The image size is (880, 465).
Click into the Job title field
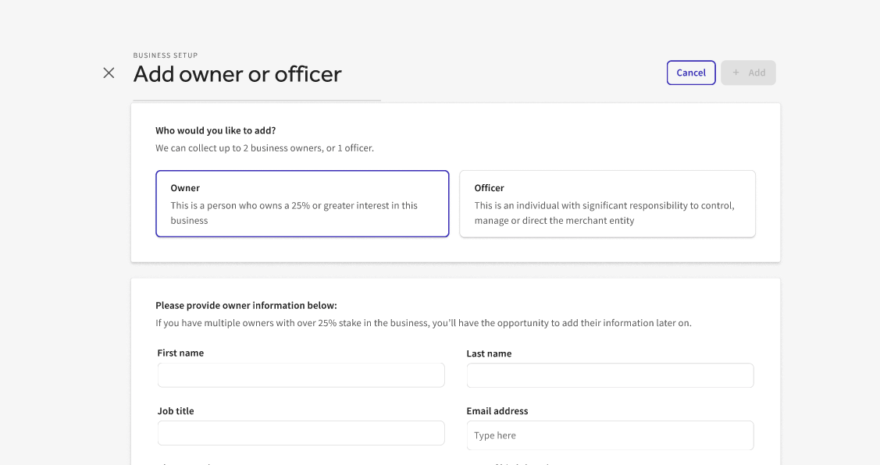301,433
